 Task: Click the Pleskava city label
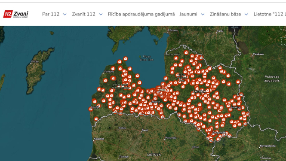coord(258,54)
